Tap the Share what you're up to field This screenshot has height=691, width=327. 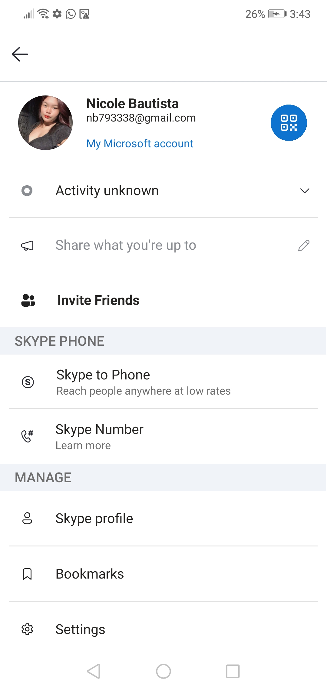coord(126,245)
